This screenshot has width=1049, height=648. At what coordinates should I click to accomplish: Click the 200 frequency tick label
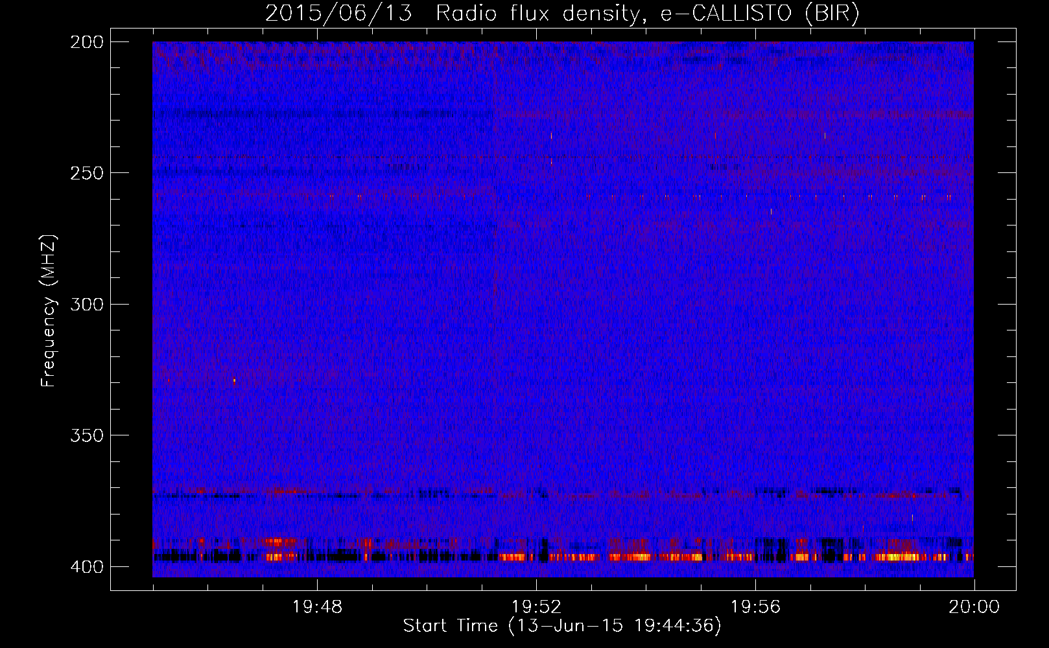[x=86, y=42]
